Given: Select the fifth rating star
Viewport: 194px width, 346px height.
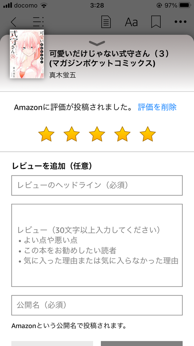Looking at the screenshot, I should tap(147, 134).
